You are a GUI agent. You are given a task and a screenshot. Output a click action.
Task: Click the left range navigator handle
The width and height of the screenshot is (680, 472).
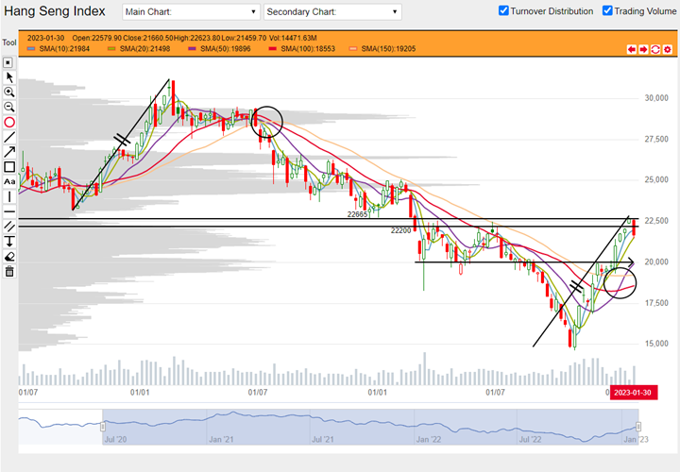point(103,427)
